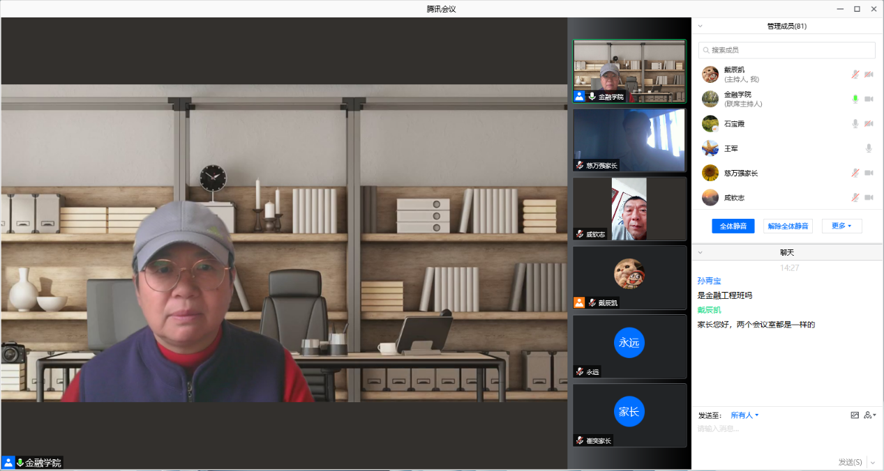Click 戴辰凯's avatar in the member list
The image size is (884, 471).
pyautogui.click(x=710, y=75)
